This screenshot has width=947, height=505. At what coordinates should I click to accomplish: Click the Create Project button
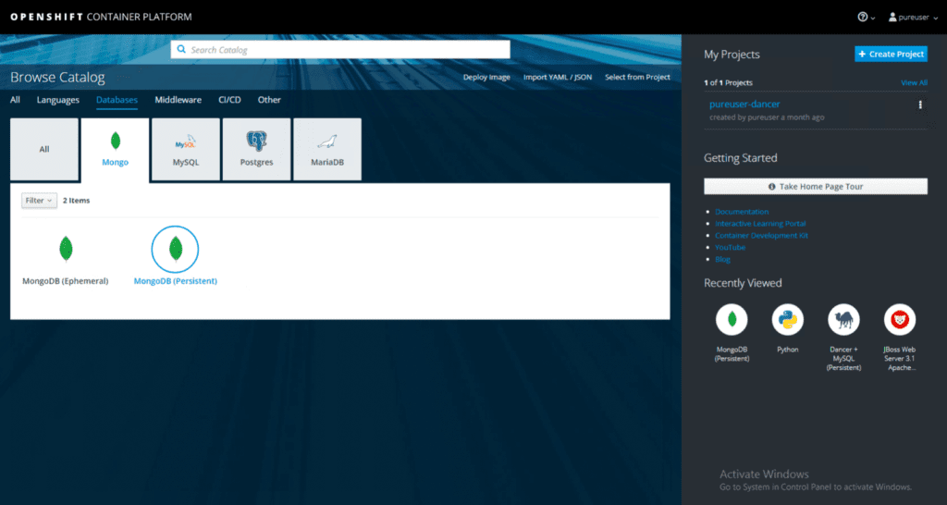pos(891,54)
